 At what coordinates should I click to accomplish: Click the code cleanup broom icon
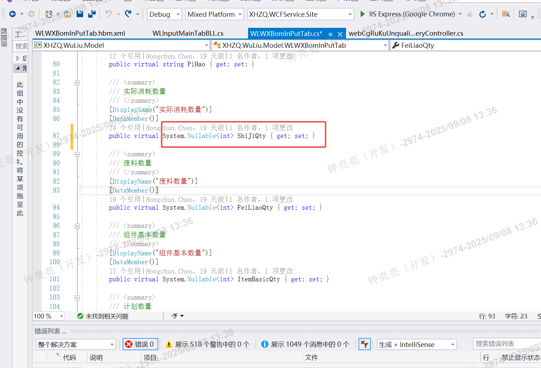pyautogui.click(x=174, y=316)
